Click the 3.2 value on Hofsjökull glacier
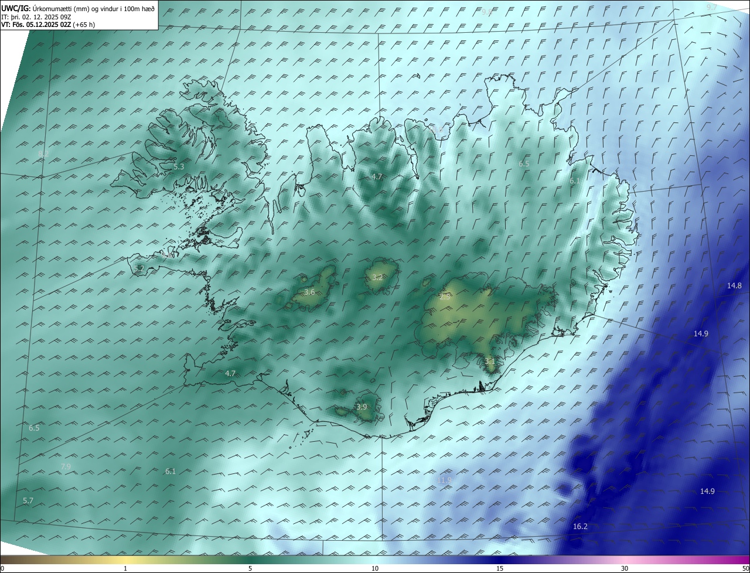Screen dimensions: 750x573 377,277
